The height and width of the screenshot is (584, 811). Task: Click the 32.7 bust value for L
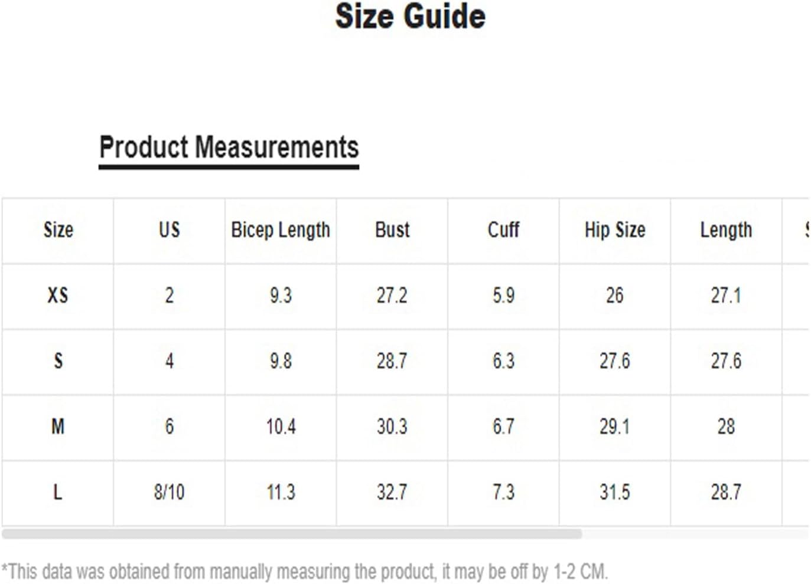[392, 491]
